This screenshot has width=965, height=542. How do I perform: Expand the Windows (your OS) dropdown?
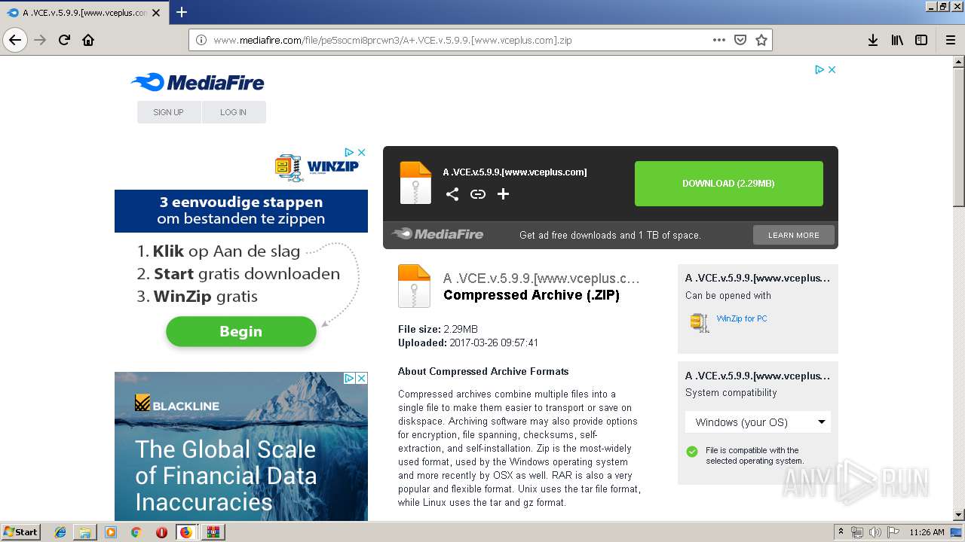point(758,422)
